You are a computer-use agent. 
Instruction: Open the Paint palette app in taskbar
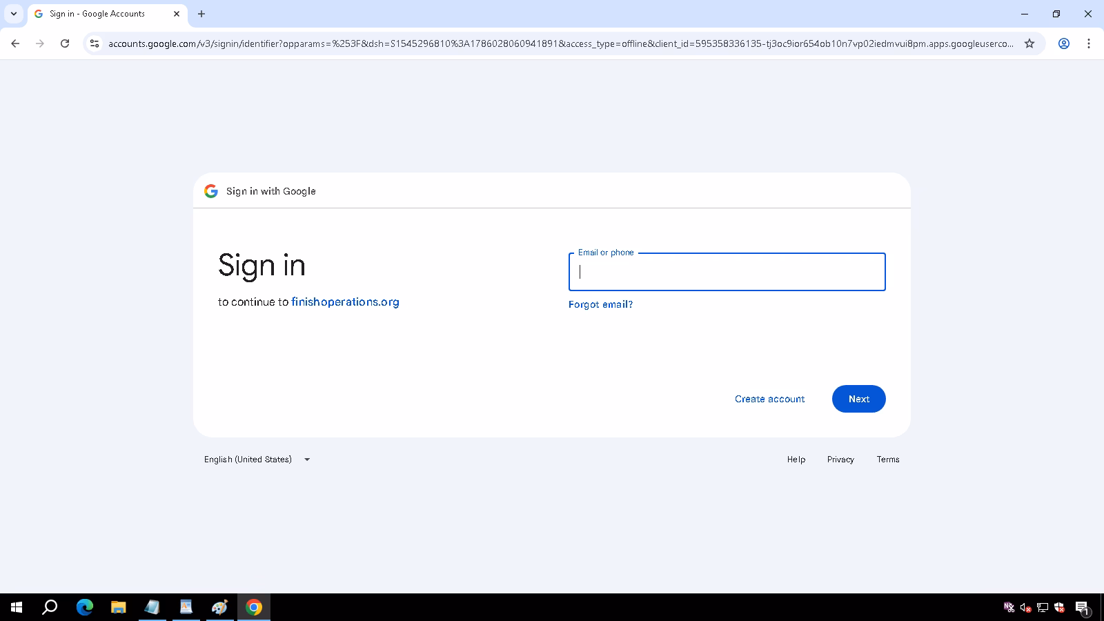pyautogui.click(x=220, y=607)
